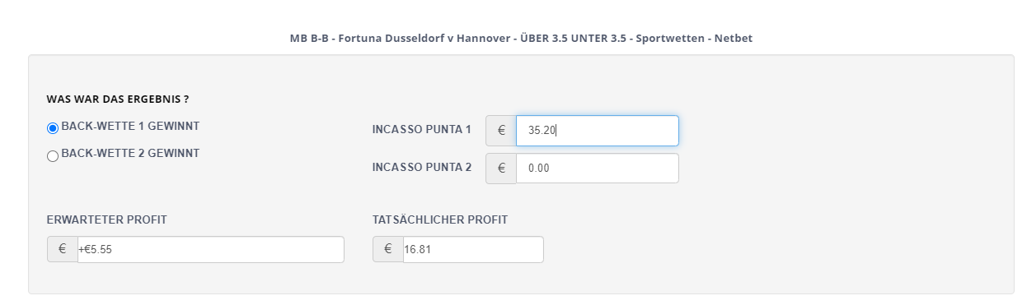Viewport: 1027px width, 305px height.
Task: Click the 'WAS WAR DAS ERGEBNIS ?' heading
Action: pyautogui.click(x=118, y=99)
